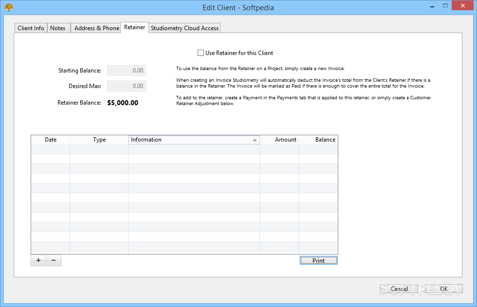Click the $5,000.00 retainer balance value
477x307 pixels.
tap(123, 103)
